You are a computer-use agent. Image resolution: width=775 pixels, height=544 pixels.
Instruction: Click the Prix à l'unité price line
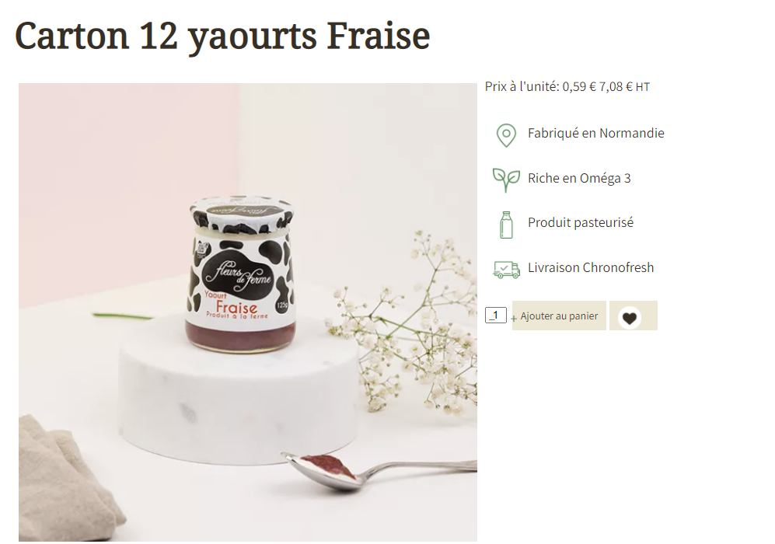click(567, 87)
